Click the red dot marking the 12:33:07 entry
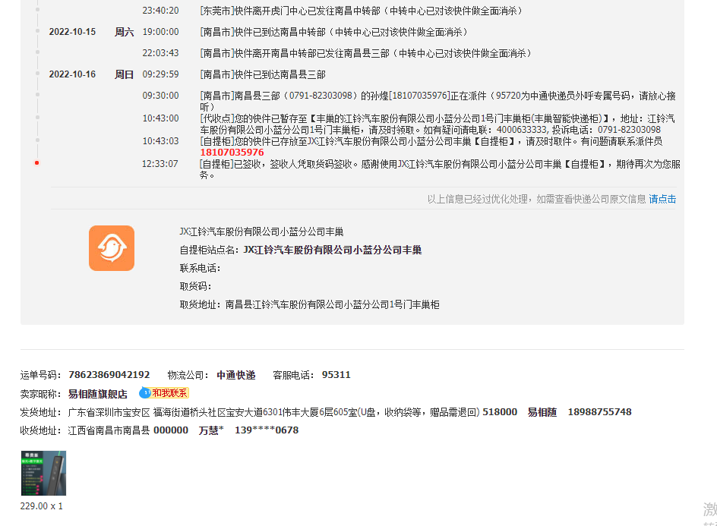 point(36,162)
